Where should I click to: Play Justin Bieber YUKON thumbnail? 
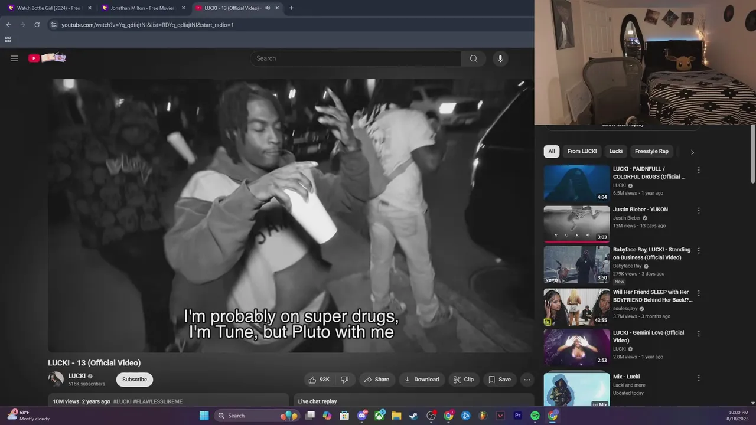point(576,224)
